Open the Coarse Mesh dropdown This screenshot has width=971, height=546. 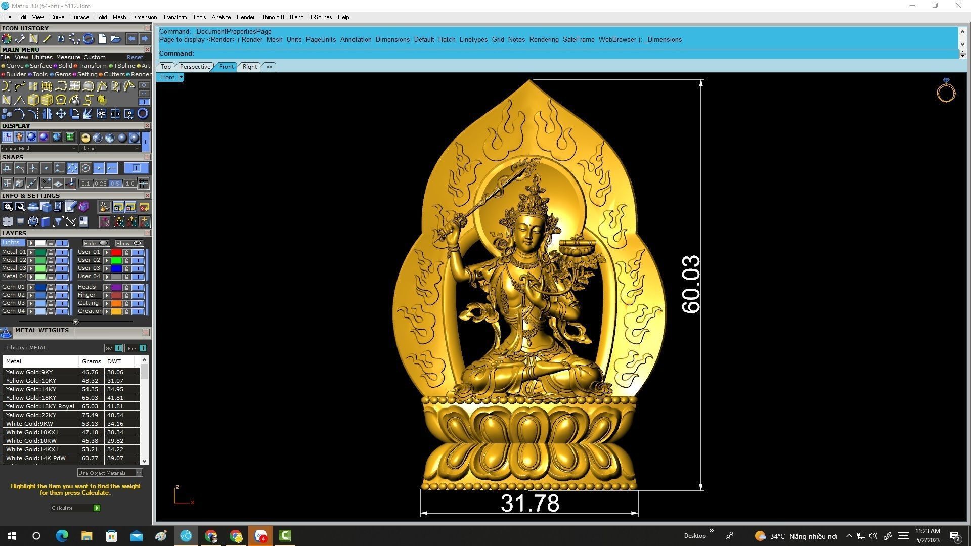point(39,149)
